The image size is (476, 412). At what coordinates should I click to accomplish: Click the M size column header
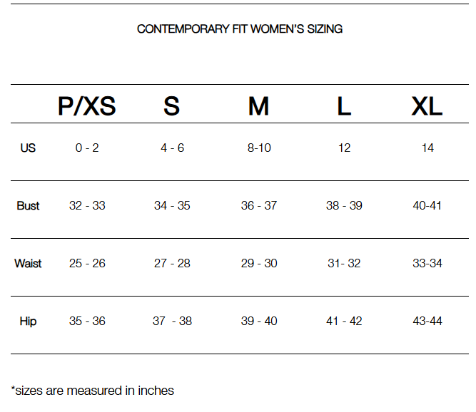[x=258, y=106]
